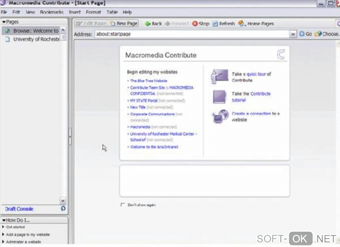
Task: Click the Macromedia Contribute title bar app icon
Action: click(3, 3)
